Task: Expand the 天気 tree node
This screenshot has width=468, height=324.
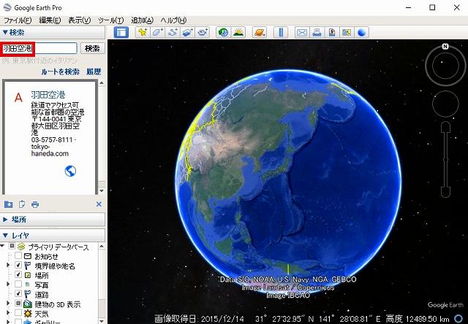Action: click(x=8, y=312)
